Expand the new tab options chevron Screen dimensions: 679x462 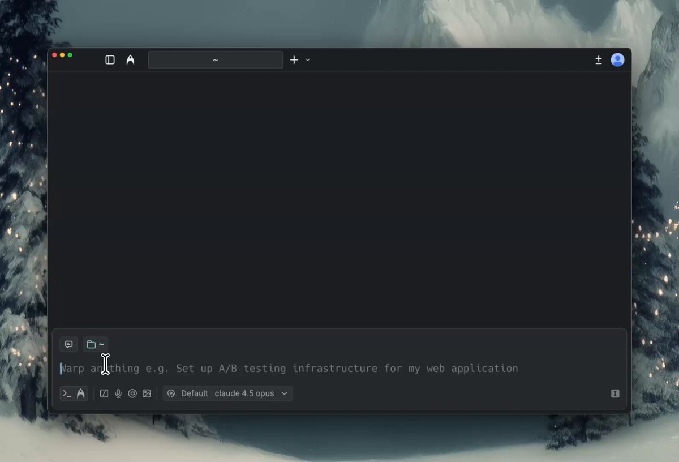(x=307, y=59)
